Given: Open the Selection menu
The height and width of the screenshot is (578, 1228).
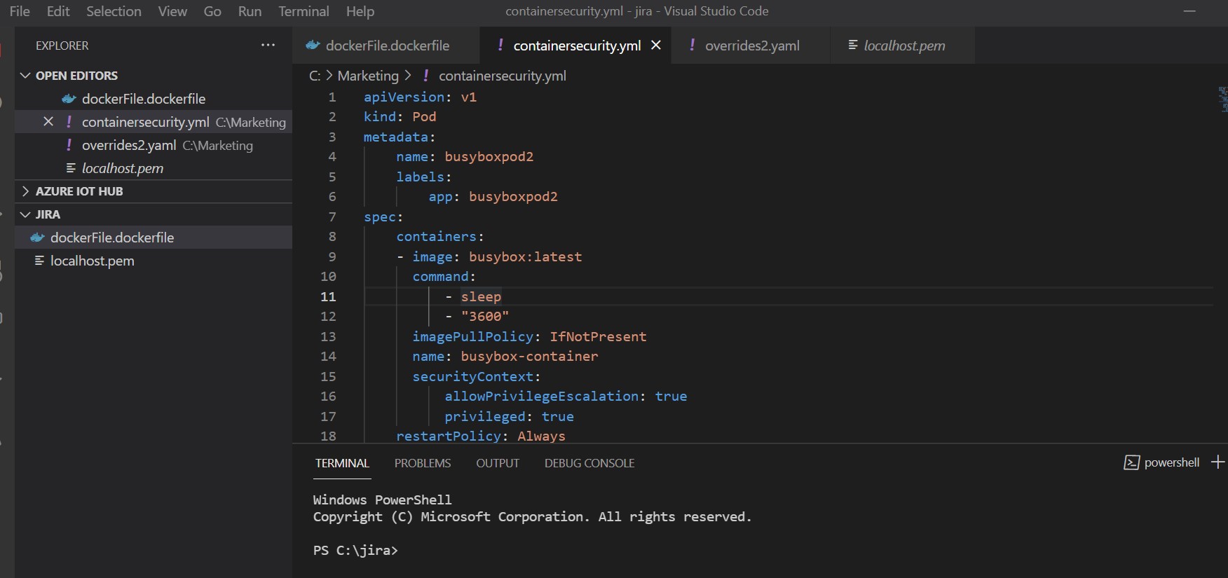Looking at the screenshot, I should click(114, 11).
